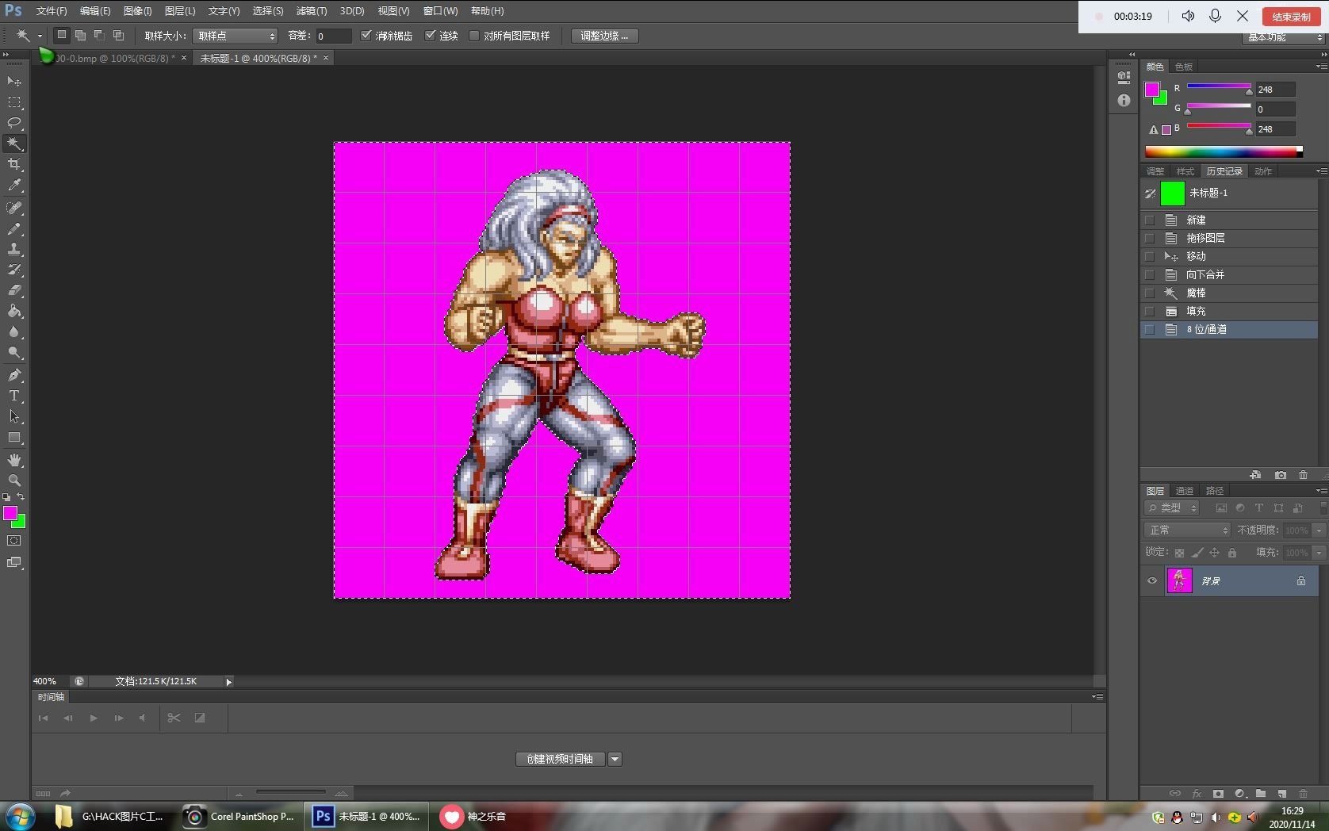Select the Path Selection tool

pos(14,416)
